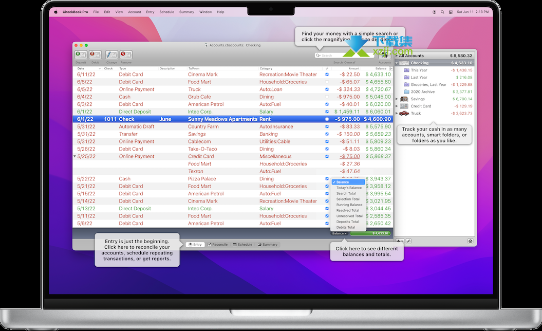
Task: Click the Savings account house icon
Action: tap(404, 99)
